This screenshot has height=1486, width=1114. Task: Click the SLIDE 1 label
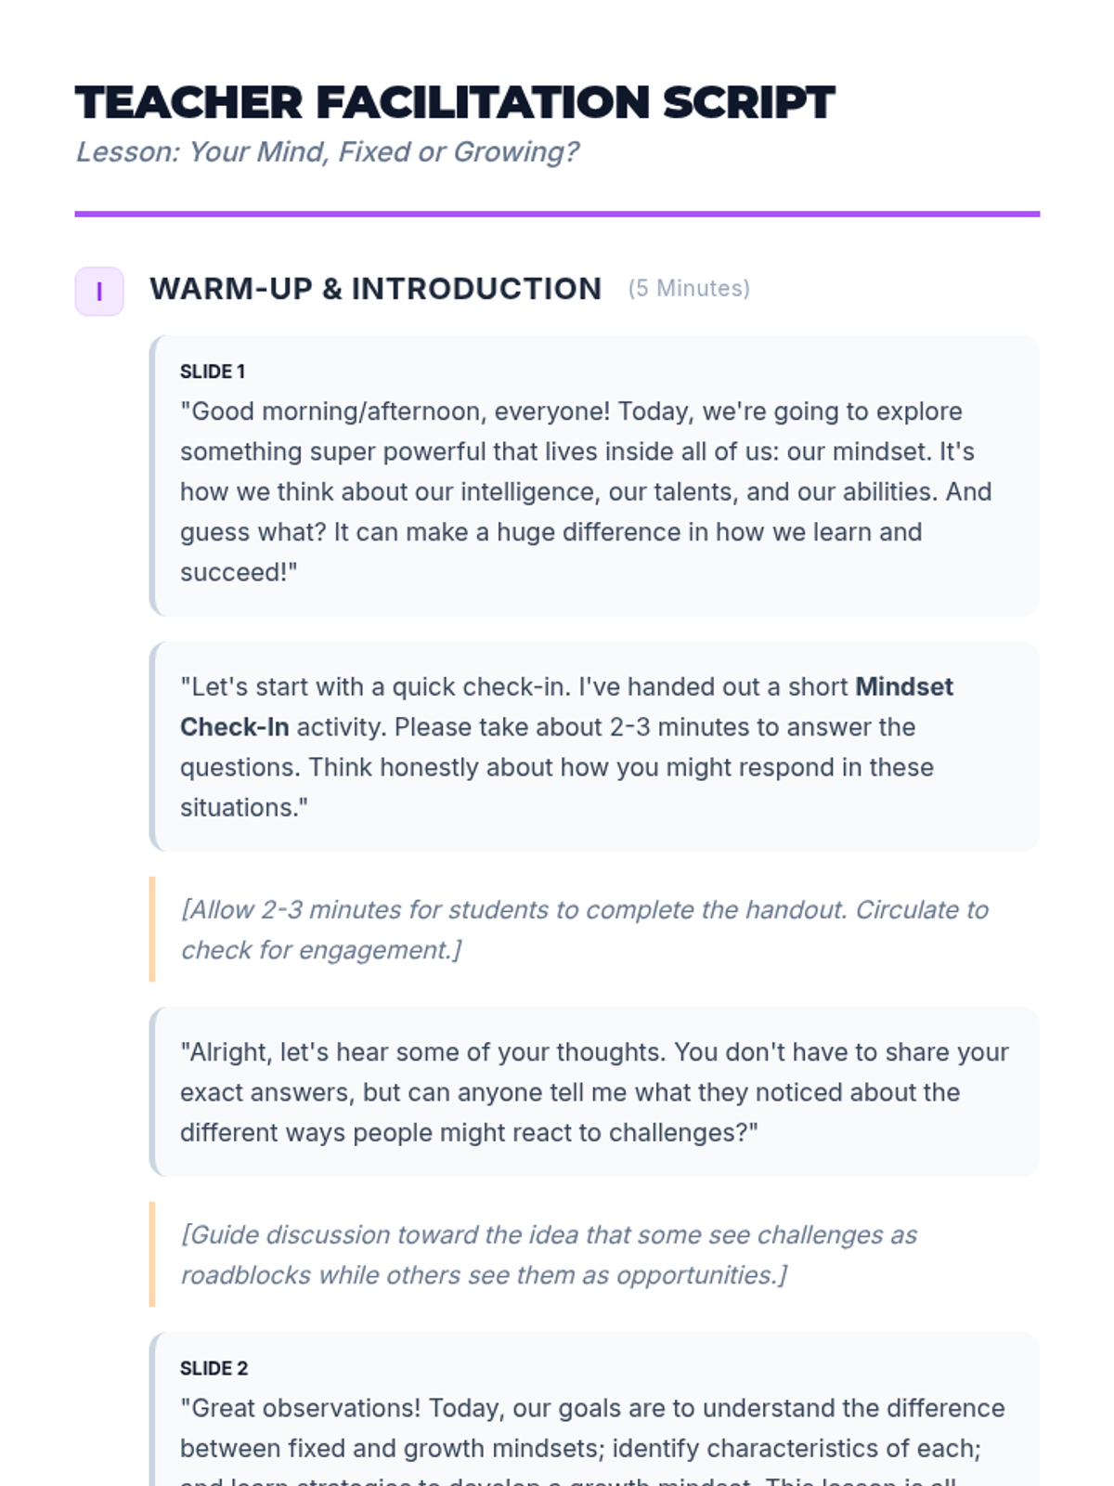[213, 371]
